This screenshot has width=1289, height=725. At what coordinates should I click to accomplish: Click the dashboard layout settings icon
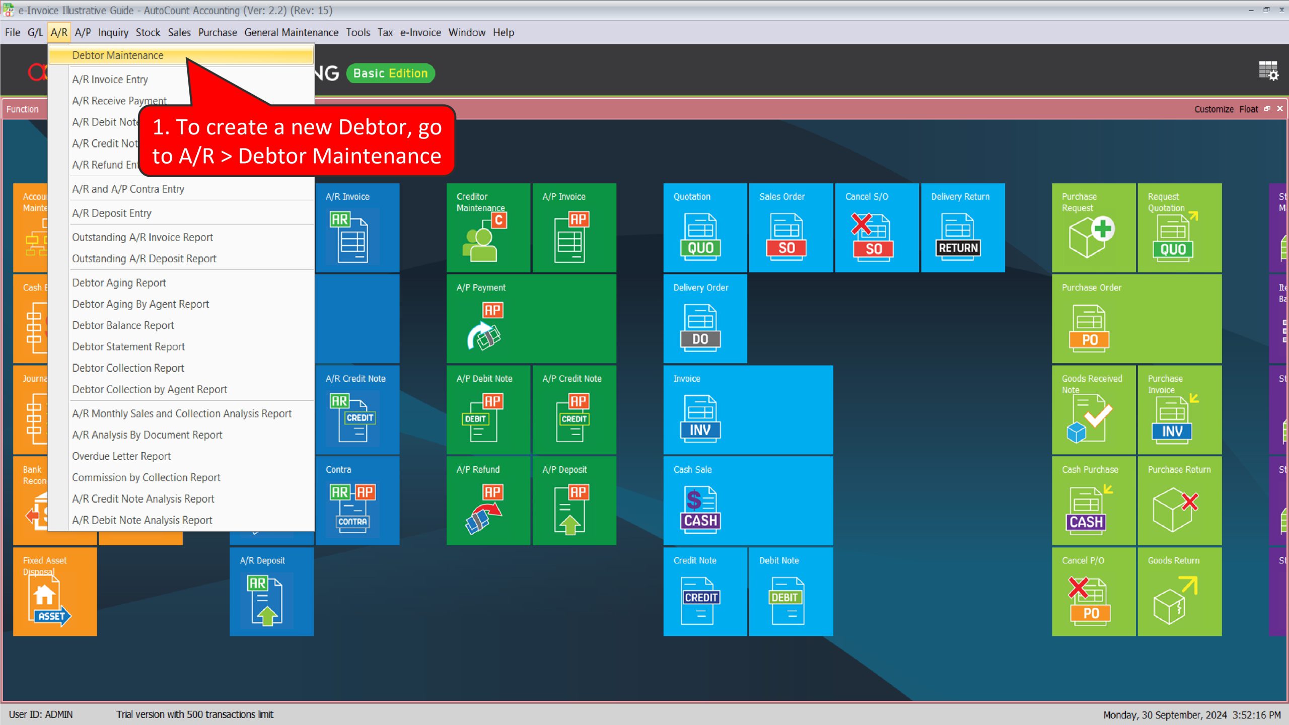pyautogui.click(x=1268, y=71)
